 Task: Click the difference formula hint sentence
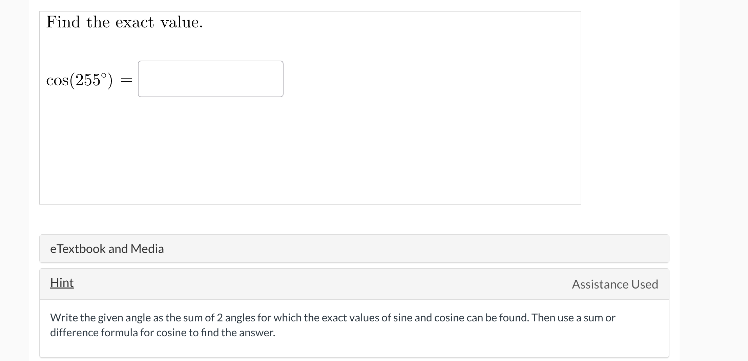(x=163, y=333)
